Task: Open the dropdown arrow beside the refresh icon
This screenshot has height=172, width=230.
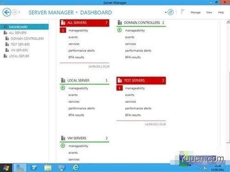Action: click(x=166, y=12)
